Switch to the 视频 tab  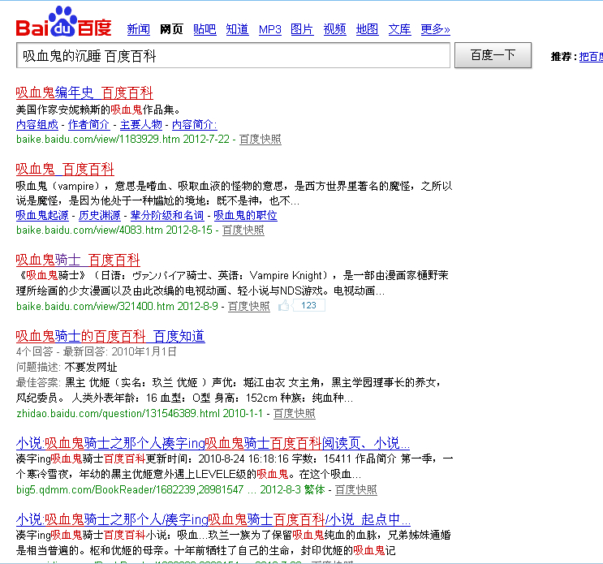click(334, 29)
